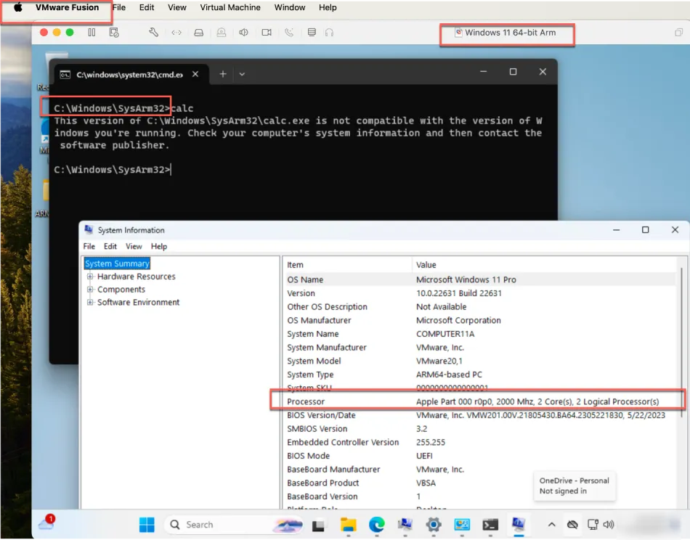Image resolution: width=690 pixels, height=540 pixels.
Task: Expand the Hardware Resources node
Action: click(90, 277)
